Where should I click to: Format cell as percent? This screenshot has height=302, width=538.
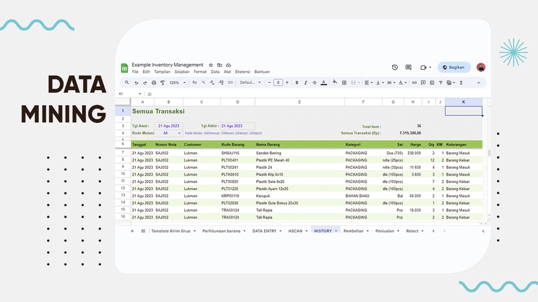(203, 83)
